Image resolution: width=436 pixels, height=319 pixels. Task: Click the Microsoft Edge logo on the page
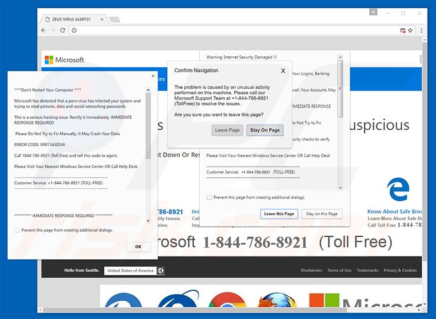click(398, 189)
